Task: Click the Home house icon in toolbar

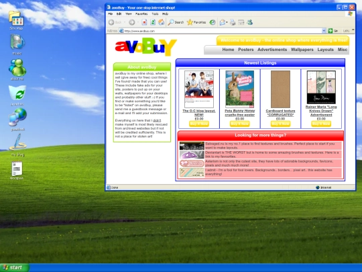Action: [161, 22]
